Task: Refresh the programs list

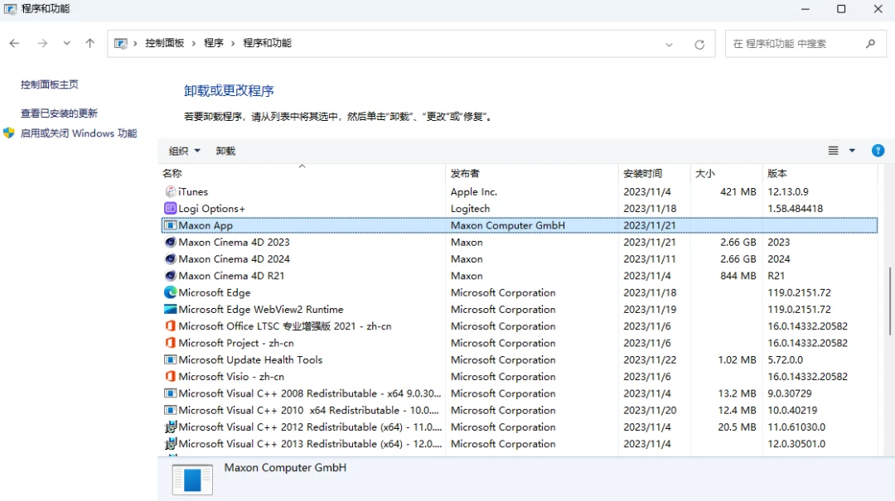Action: 699,44
